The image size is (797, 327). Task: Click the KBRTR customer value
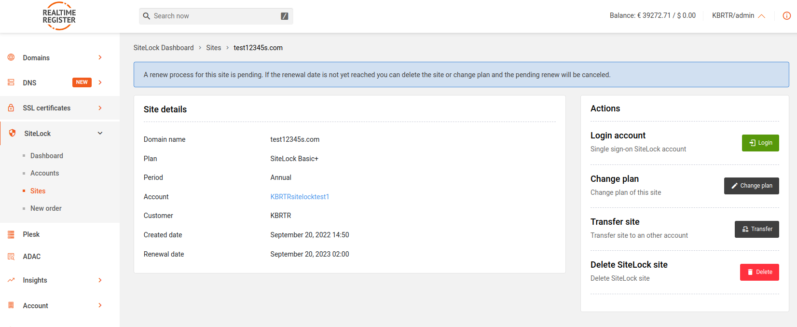pos(281,216)
